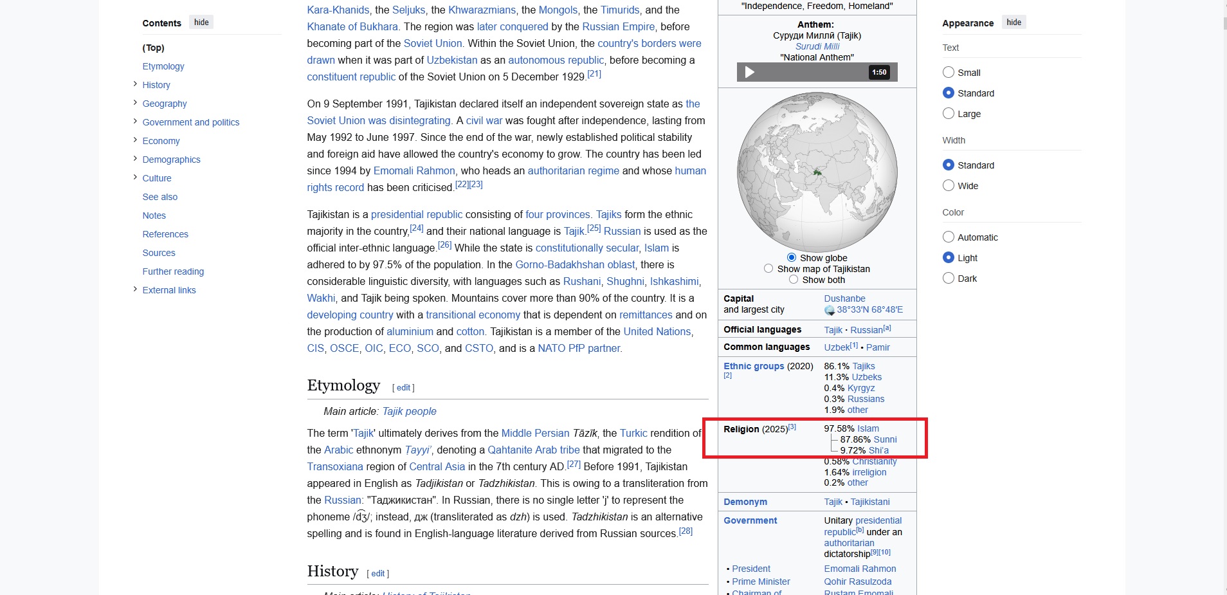Select Small text size
This screenshot has height=595, width=1227.
(948, 72)
